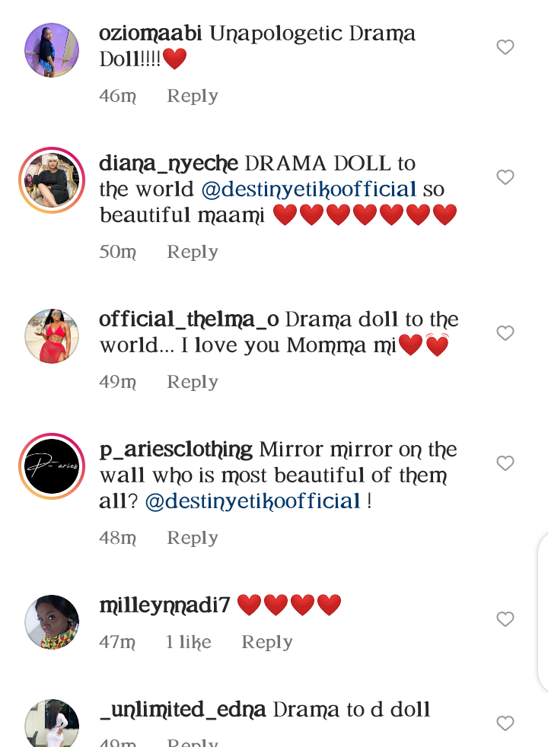The image size is (548, 747).
Task: Open official_thelma_o's profile photo
Action: coord(52,336)
